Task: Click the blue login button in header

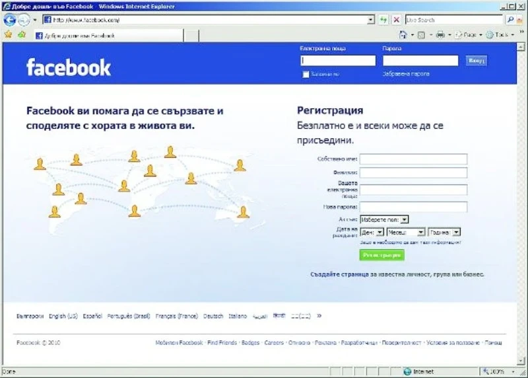Action: pyautogui.click(x=476, y=60)
